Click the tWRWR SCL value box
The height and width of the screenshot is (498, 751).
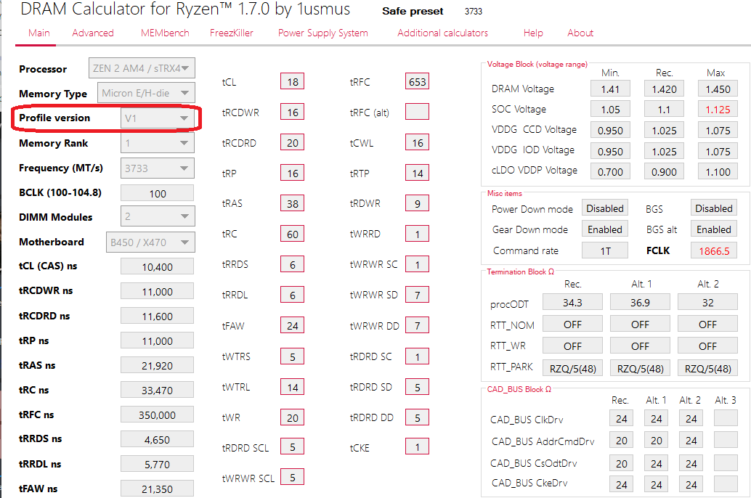pyautogui.click(x=292, y=478)
